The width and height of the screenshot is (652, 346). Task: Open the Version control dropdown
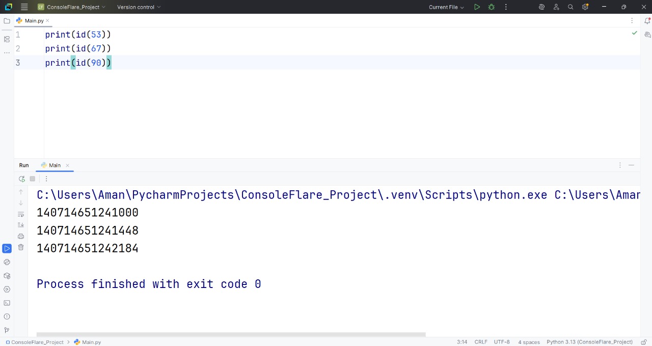[139, 7]
